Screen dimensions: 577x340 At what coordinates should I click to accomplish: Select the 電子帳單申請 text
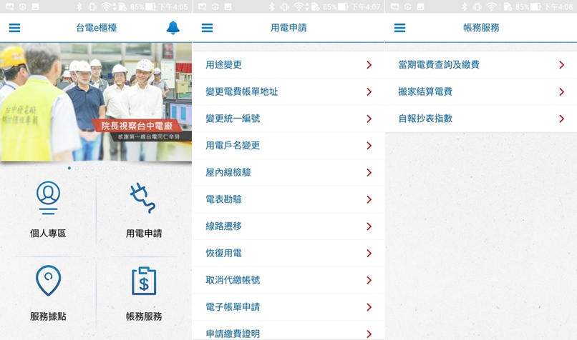pos(233,307)
